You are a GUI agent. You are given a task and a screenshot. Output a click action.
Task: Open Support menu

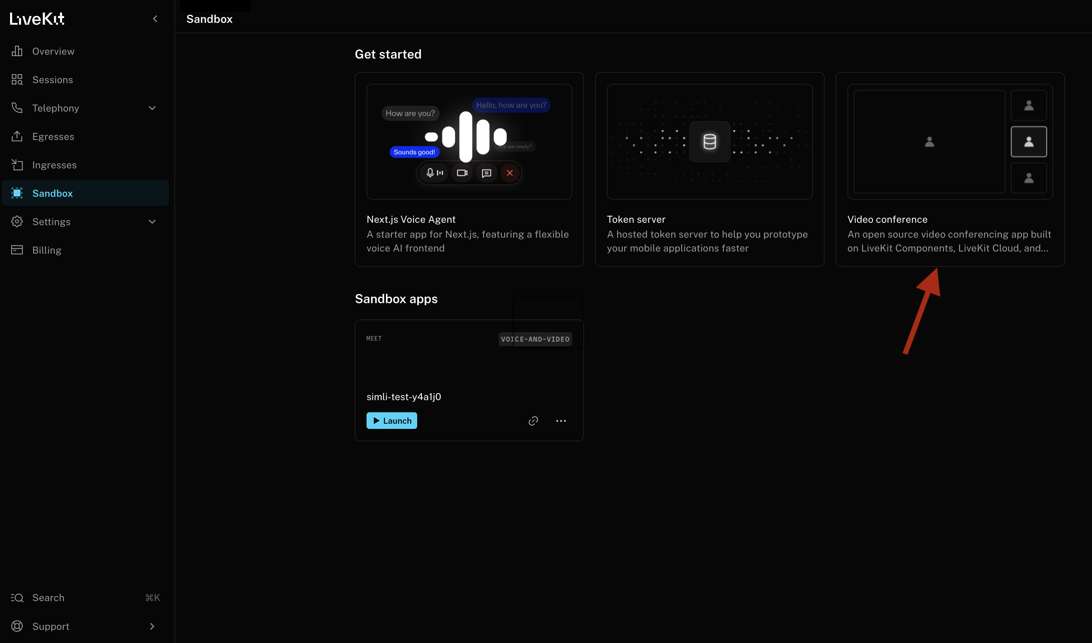85,626
